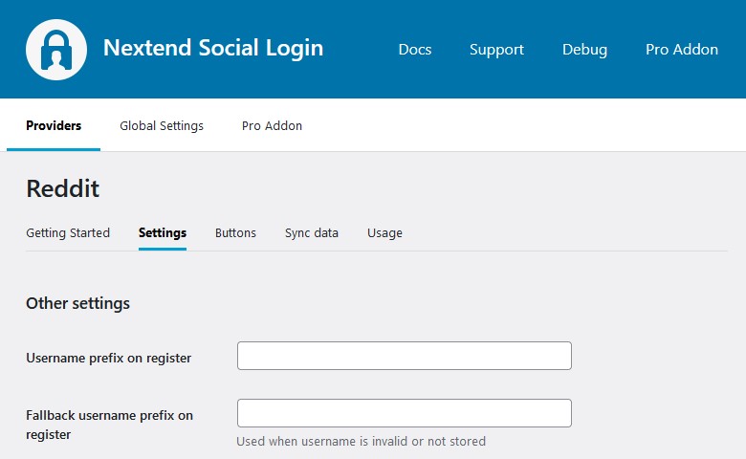Open the Sync data sub-tab

coord(312,232)
